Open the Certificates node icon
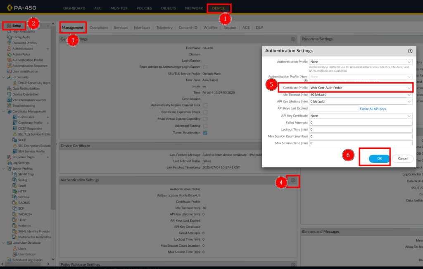Viewport: 423px width, 269px height. click(15, 117)
